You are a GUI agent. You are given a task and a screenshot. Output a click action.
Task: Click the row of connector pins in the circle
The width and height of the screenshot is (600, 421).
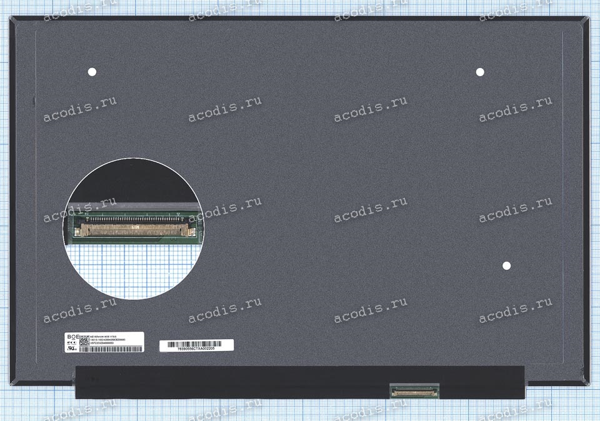(134, 219)
